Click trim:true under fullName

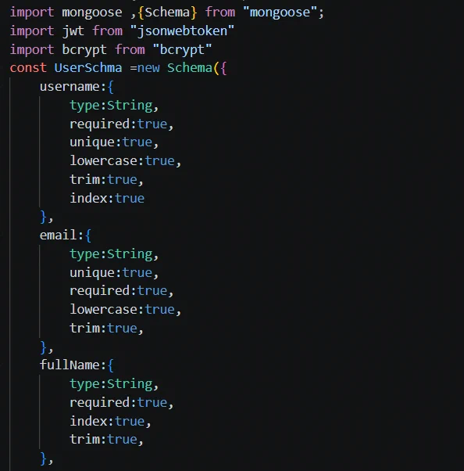click(103, 440)
